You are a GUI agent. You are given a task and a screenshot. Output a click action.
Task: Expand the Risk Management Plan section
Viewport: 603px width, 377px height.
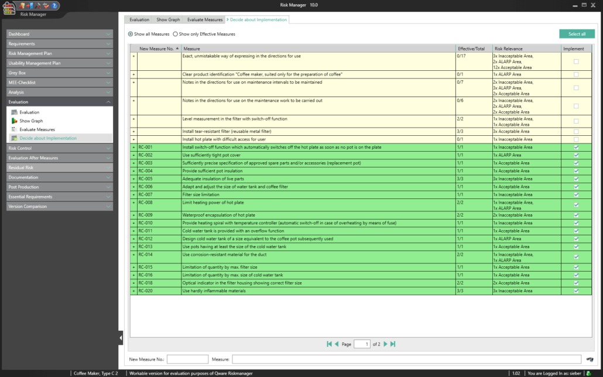60,53
